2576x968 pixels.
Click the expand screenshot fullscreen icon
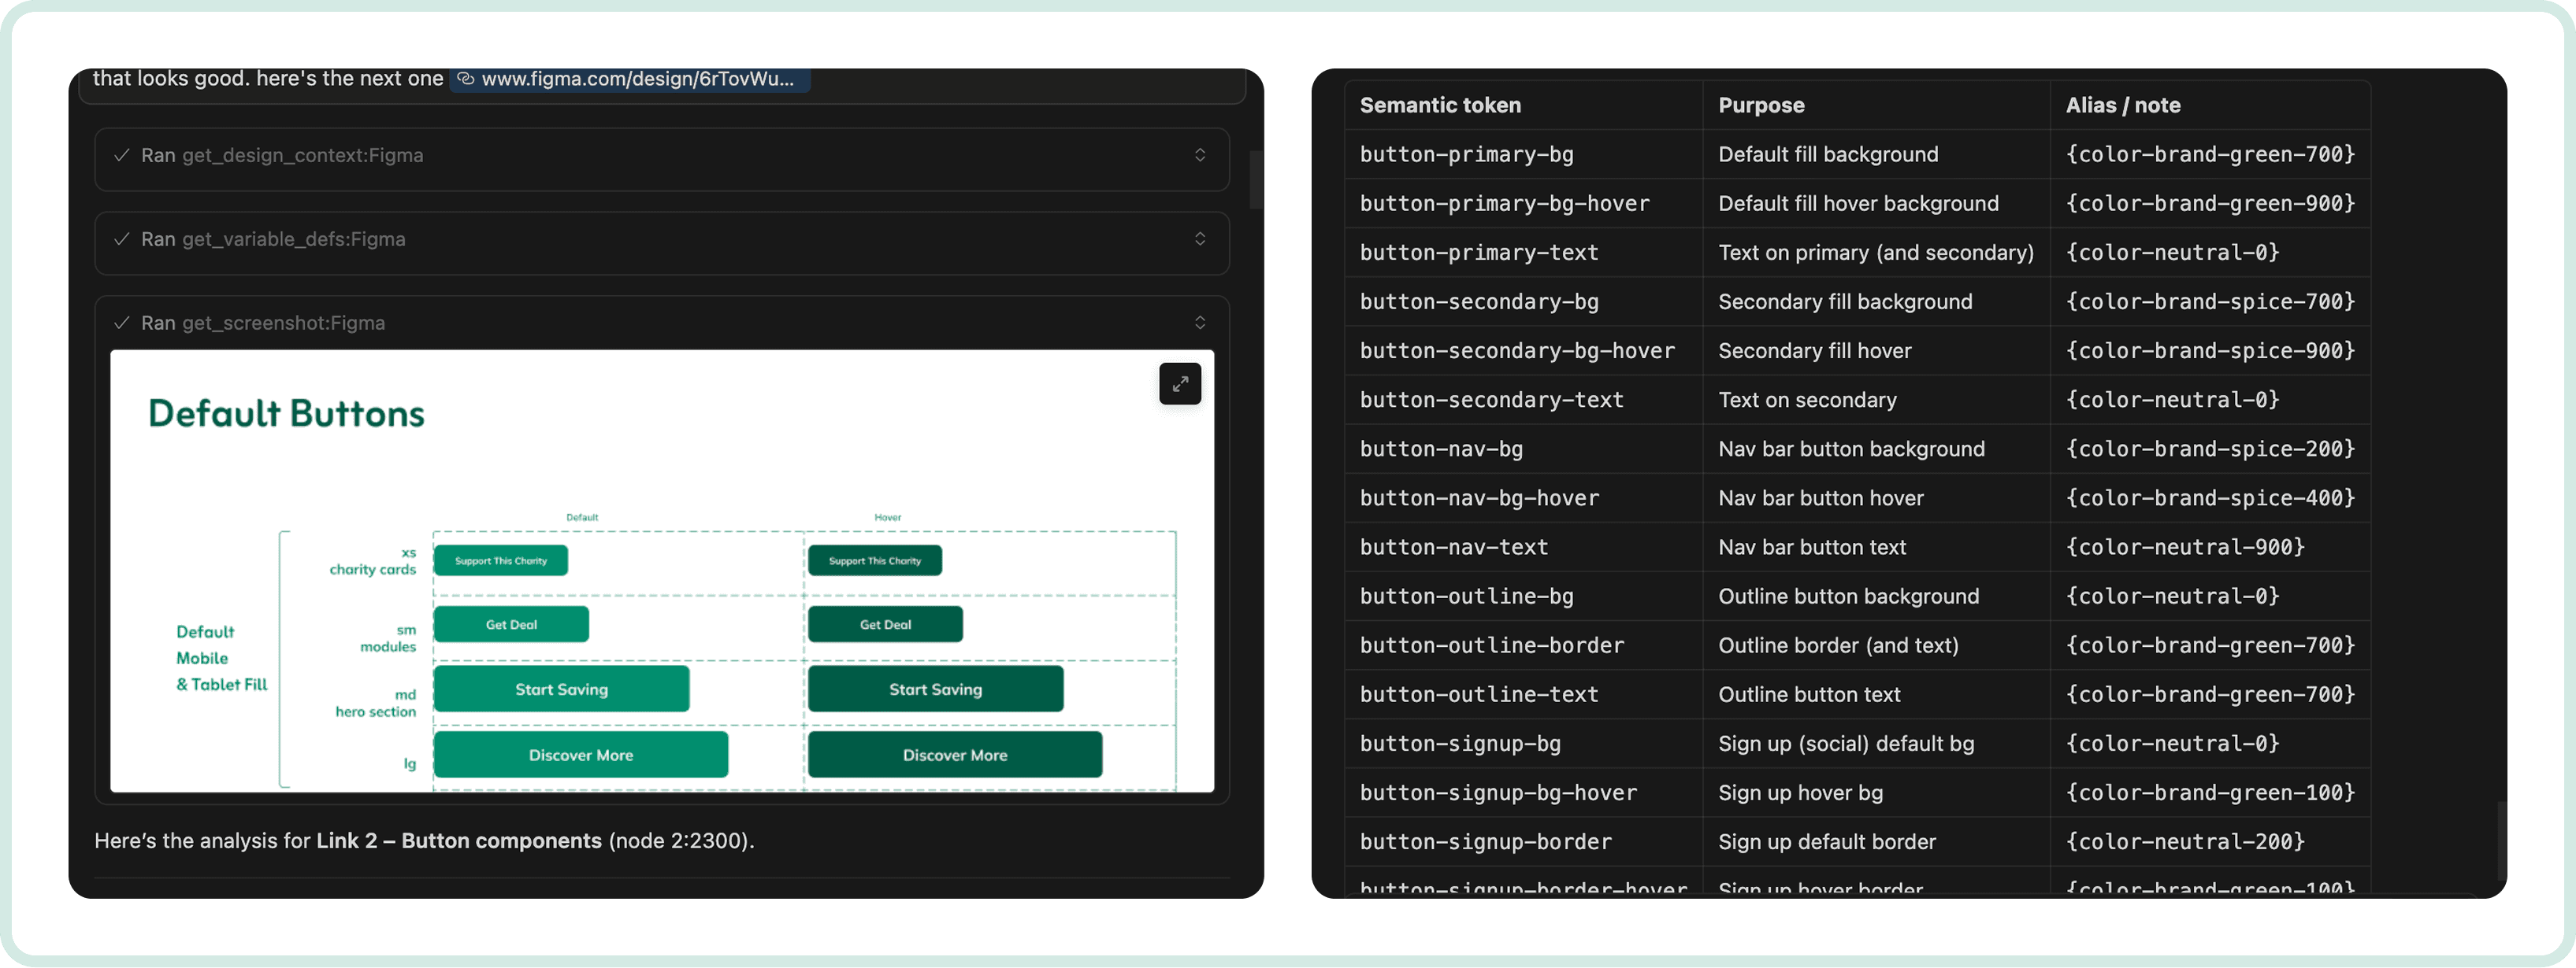(x=1180, y=383)
